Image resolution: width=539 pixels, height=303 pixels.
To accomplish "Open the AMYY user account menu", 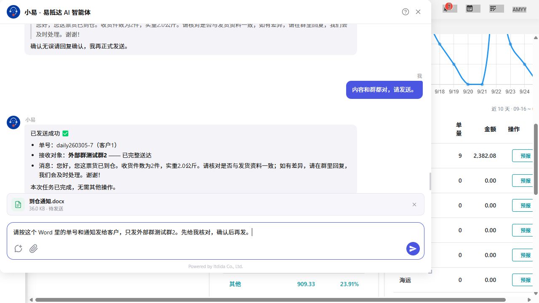I will [x=519, y=9].
